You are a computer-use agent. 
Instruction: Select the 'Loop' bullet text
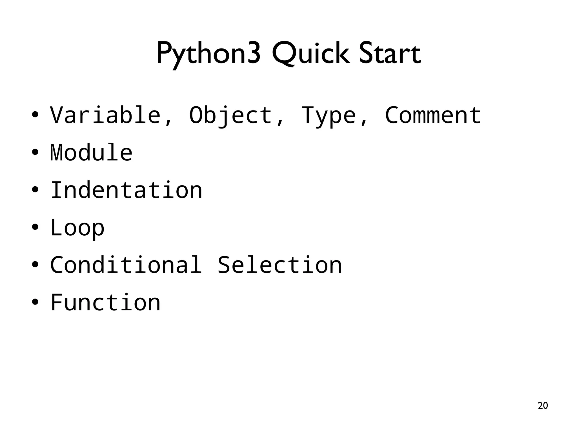pyautogui.click(x=77, y=227)
